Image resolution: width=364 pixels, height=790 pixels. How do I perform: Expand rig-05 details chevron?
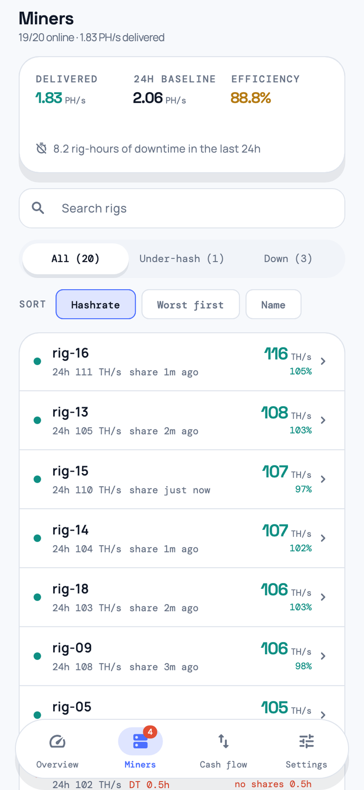pyautogui.click(x=323, y=715)
